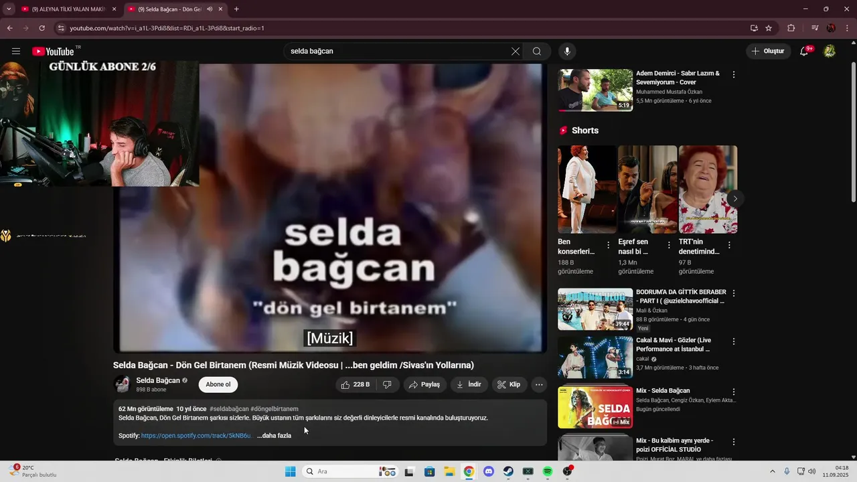Open the tab search dropdown arrow
Viewport: 857px width, 482px height.
(x=8, y=9)
